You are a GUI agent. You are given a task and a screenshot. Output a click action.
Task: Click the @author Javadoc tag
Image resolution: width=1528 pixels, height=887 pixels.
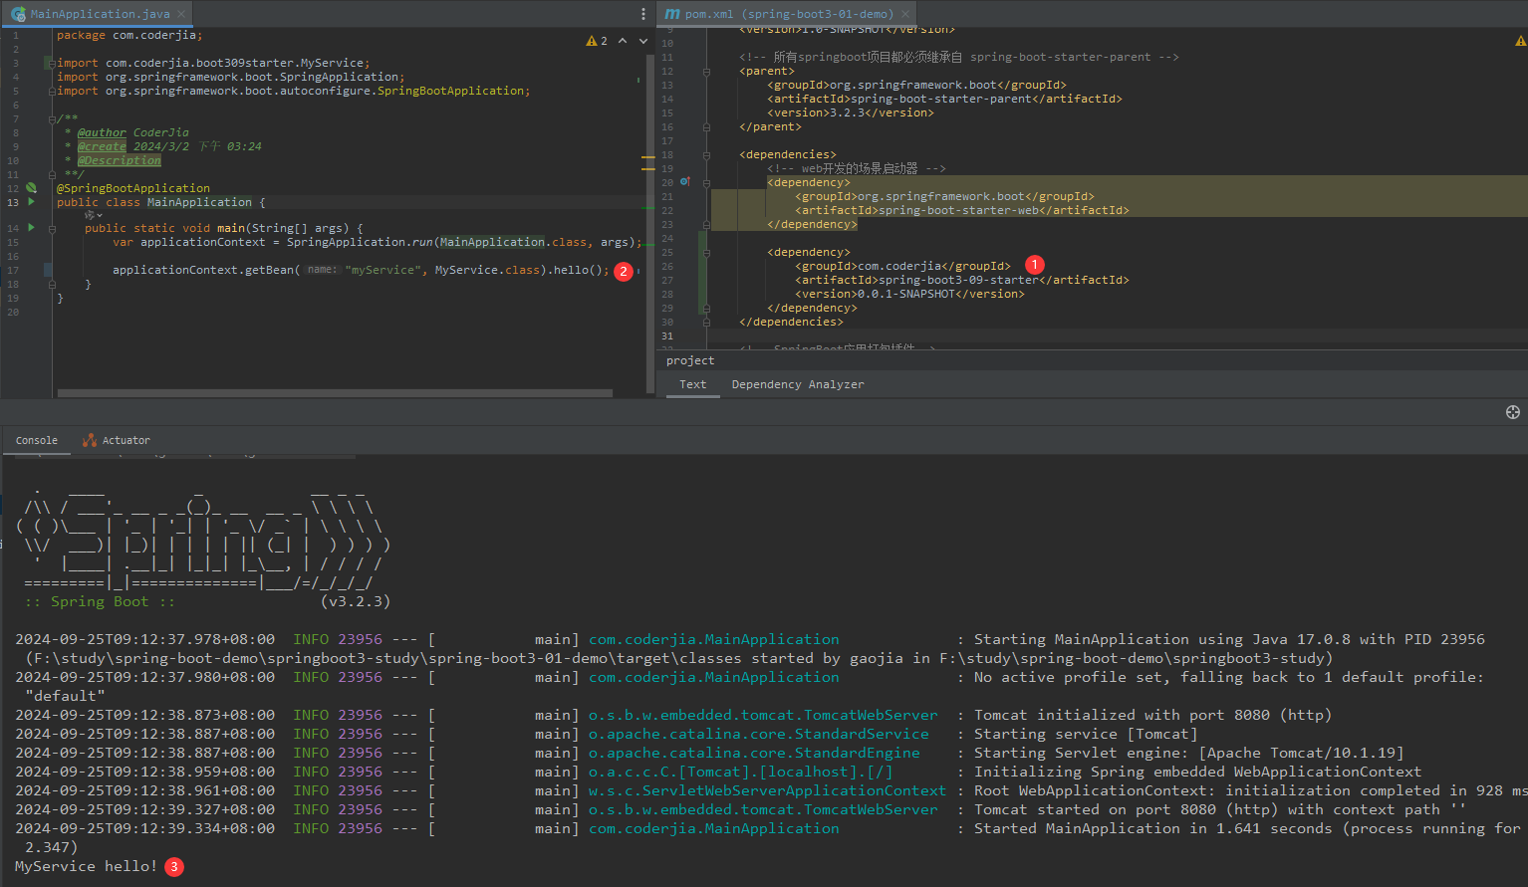102,132
